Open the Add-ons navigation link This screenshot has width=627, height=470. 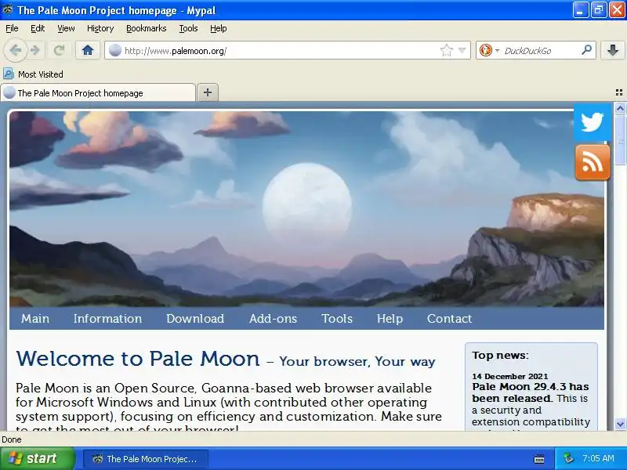point(273,319)
